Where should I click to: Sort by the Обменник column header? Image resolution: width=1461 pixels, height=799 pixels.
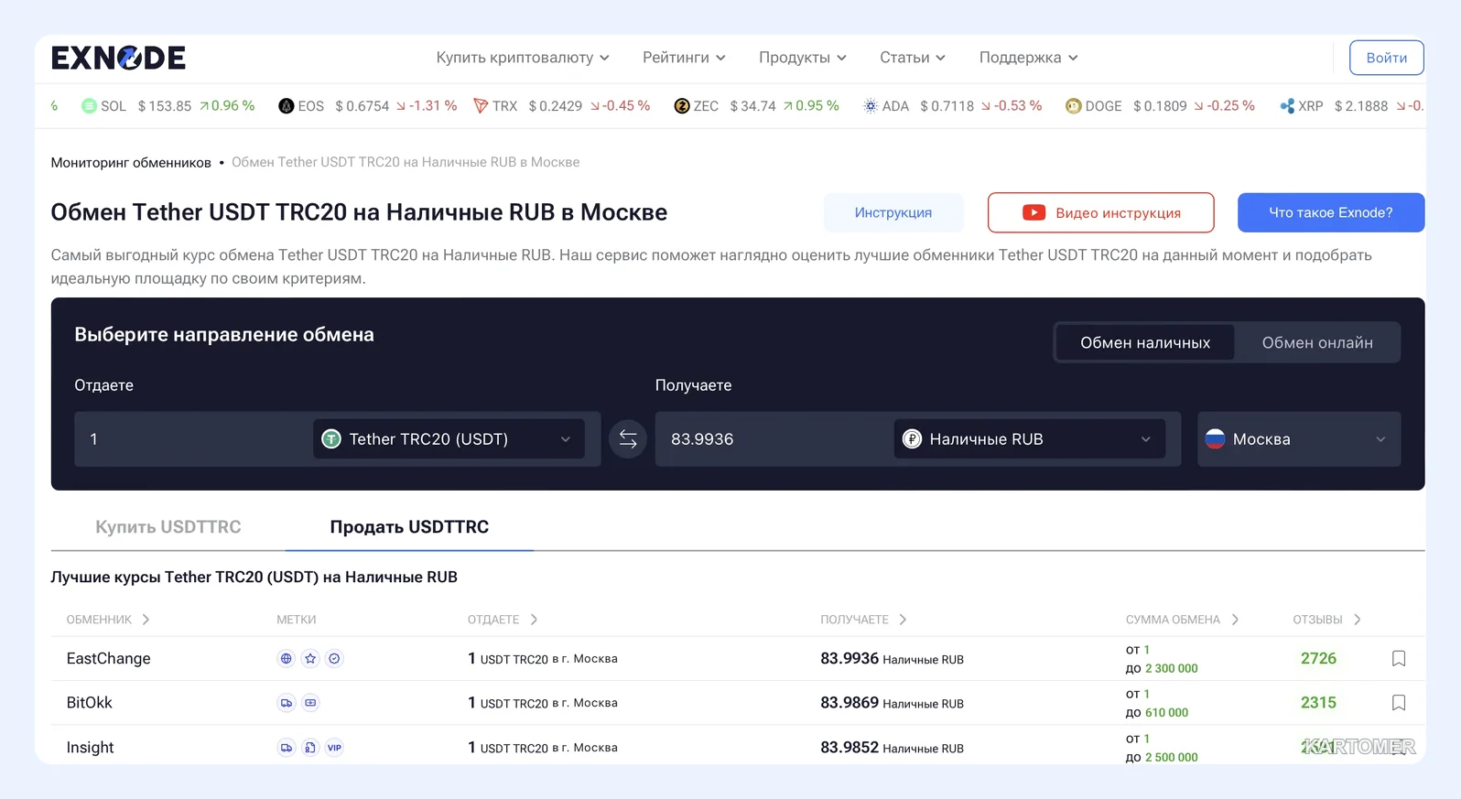coord(108,620)
